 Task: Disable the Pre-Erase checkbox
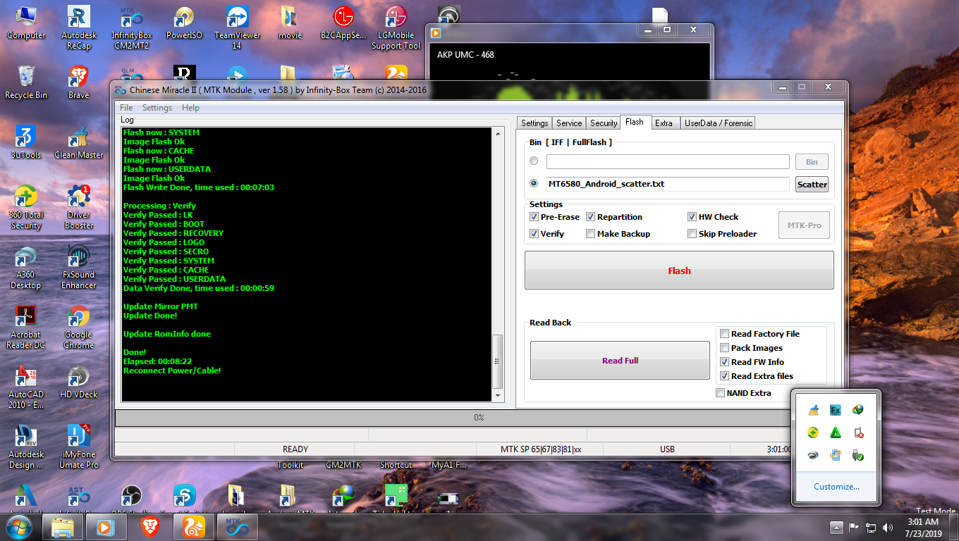(534, 217)
